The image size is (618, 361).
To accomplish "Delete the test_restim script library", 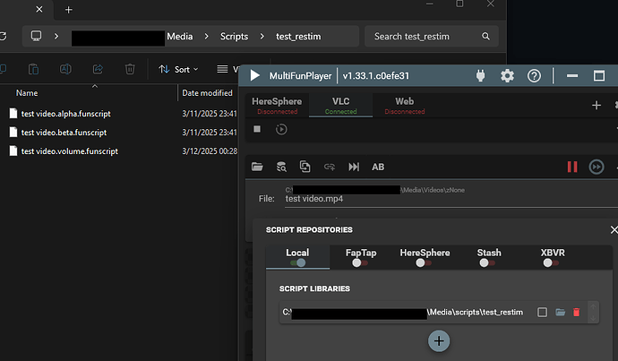I will click(576, 312).
